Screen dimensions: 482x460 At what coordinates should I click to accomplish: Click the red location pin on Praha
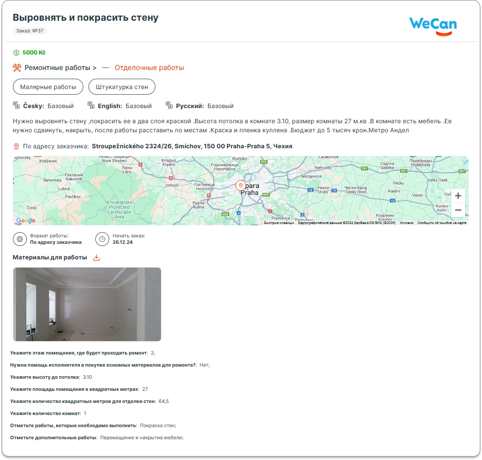point(241,185)
